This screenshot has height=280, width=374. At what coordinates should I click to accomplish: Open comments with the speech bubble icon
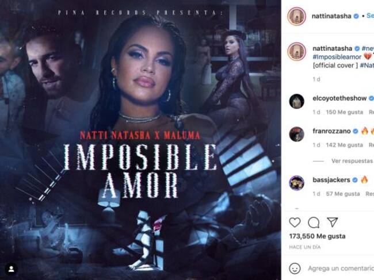click(314, 223)
